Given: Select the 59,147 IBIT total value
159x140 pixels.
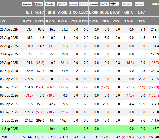Looking at the screenshot, I should (x=28, y=137).
